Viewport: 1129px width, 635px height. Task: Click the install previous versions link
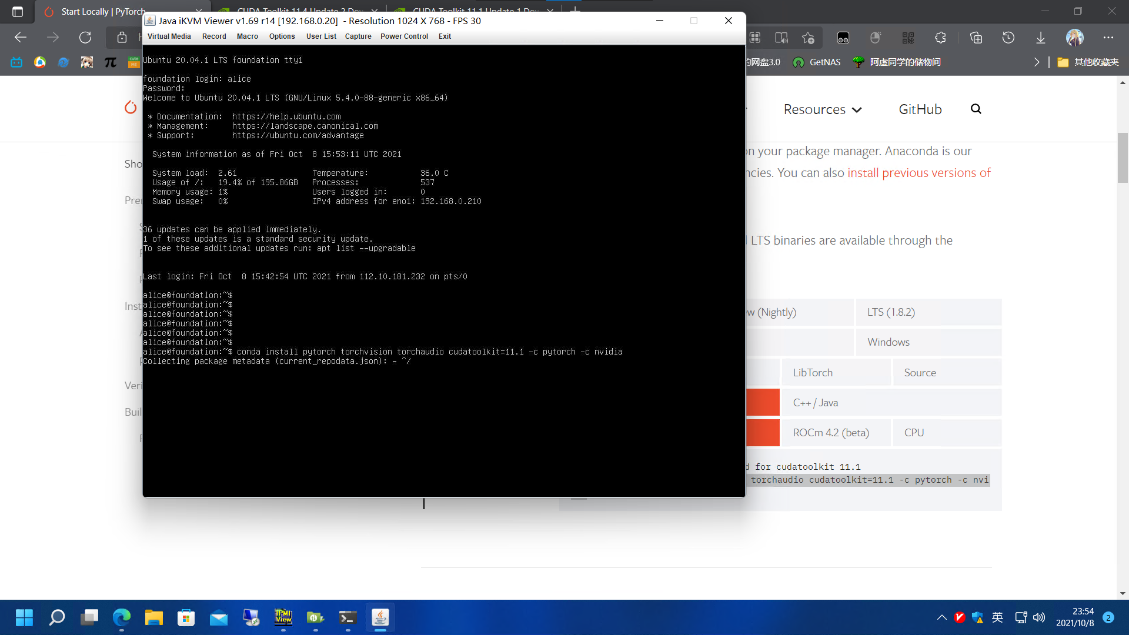(x=918, y=172)
